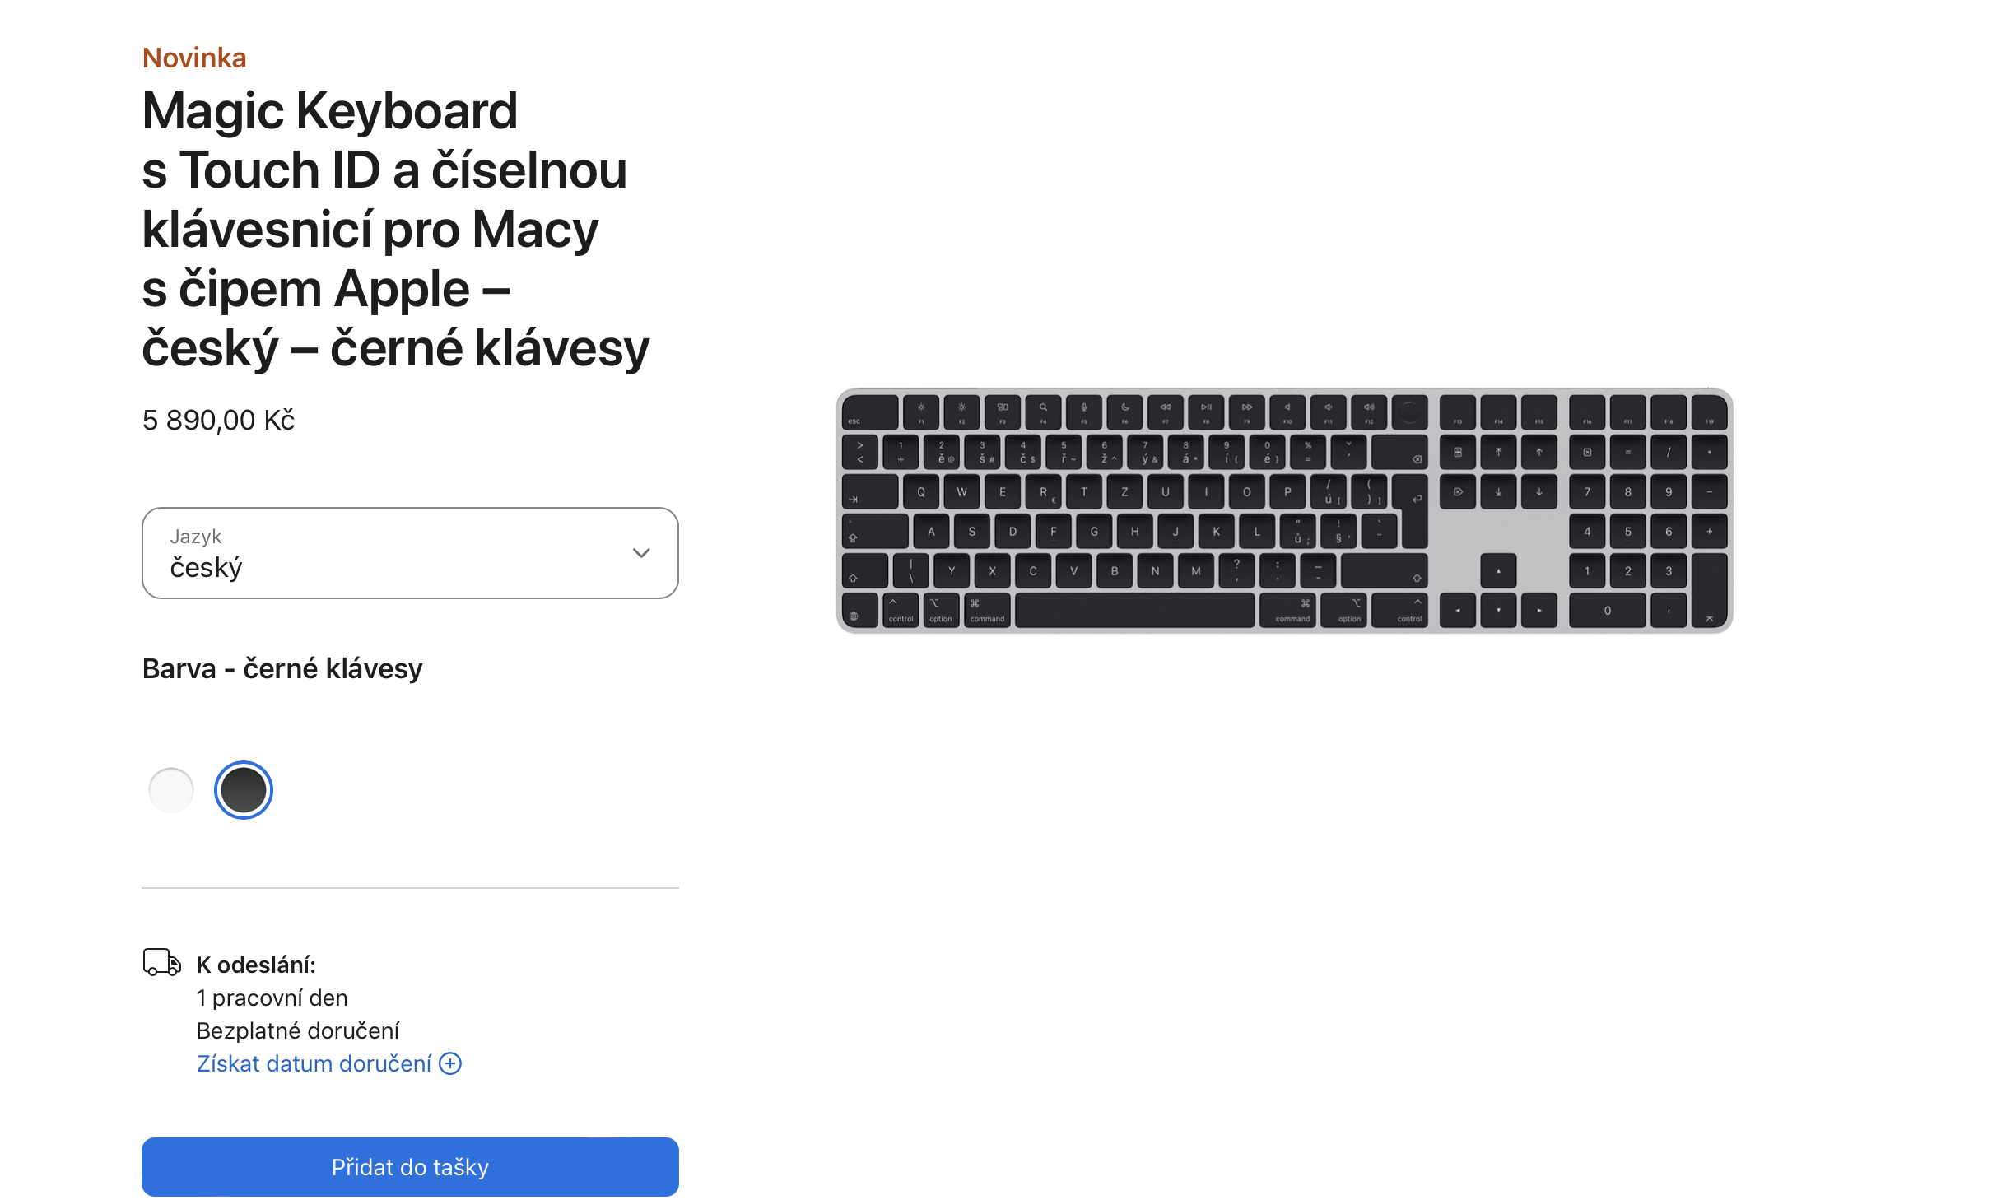The height and width of the screenshot is (1200, 1997).
Task: Click the globe key on the keyboard image
Action: [858, 611]
